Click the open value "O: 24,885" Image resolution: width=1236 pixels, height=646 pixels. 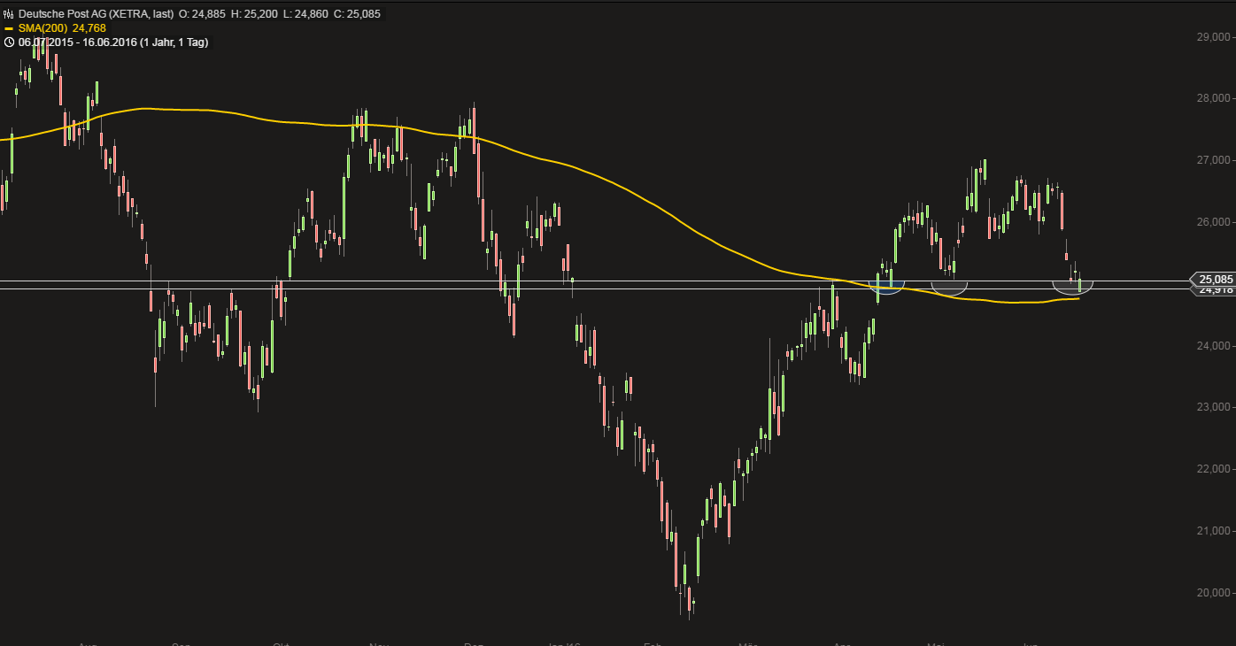(203, 14)
